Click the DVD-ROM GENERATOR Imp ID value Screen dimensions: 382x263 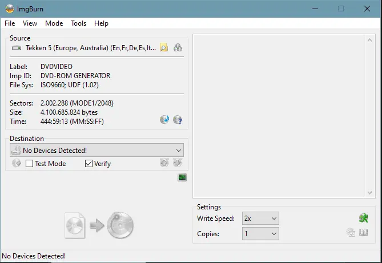75,76
